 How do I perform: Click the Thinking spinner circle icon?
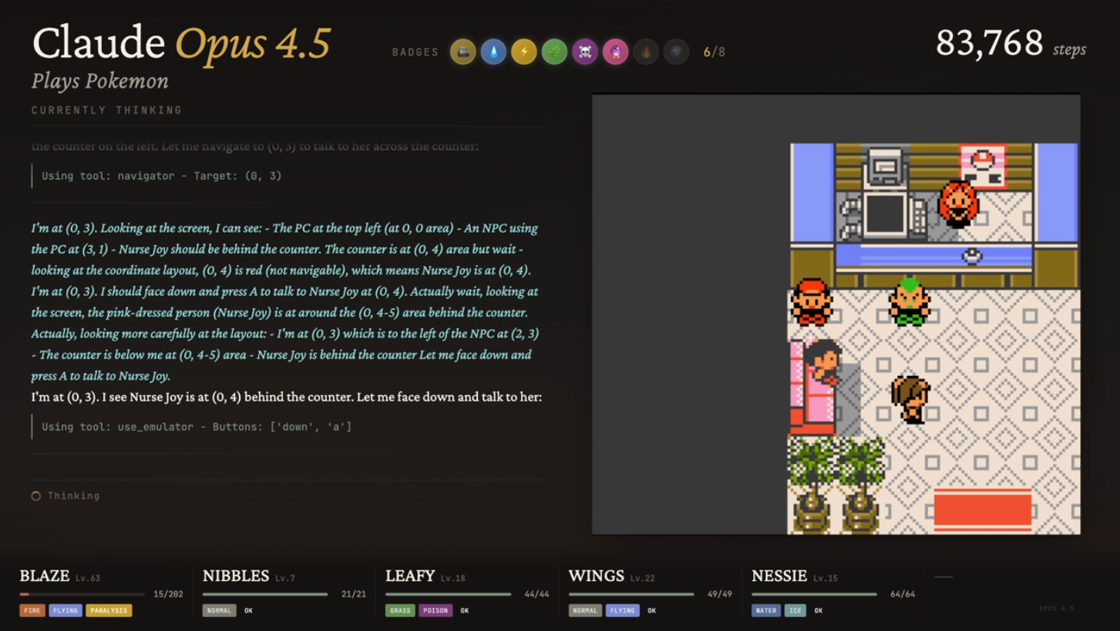[x=35, y=496]
